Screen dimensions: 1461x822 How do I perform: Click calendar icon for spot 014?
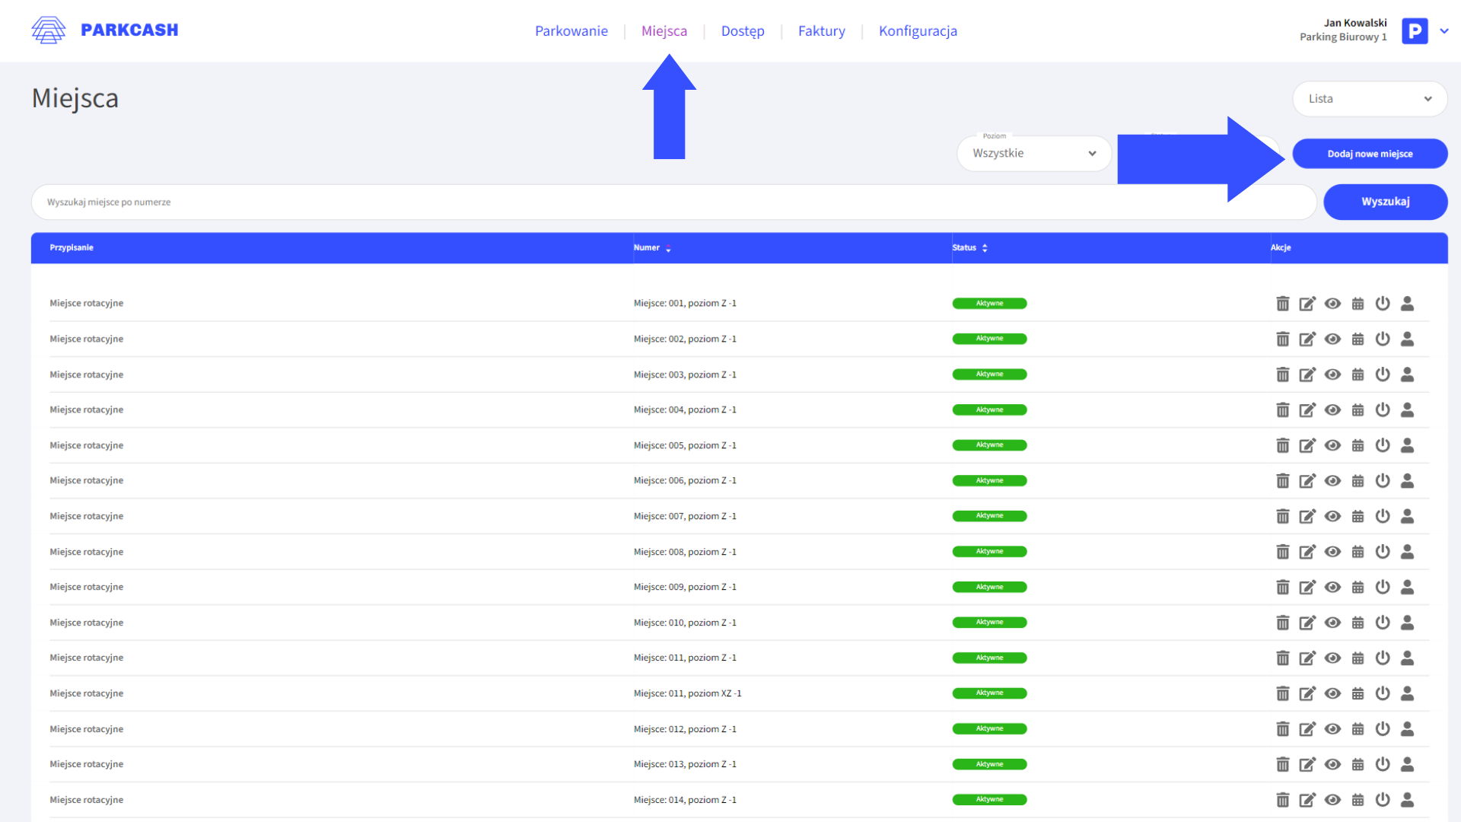(x=1358, y=800)
